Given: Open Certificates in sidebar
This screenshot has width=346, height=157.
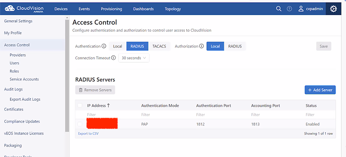Looking at the screenshot, I should coord(14,109).
